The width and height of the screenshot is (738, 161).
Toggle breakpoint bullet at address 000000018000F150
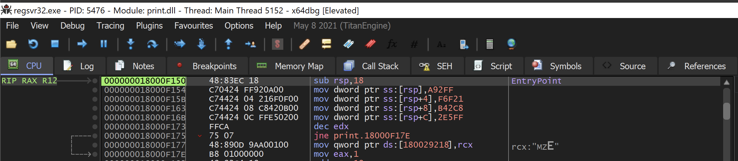coord(95,81)
